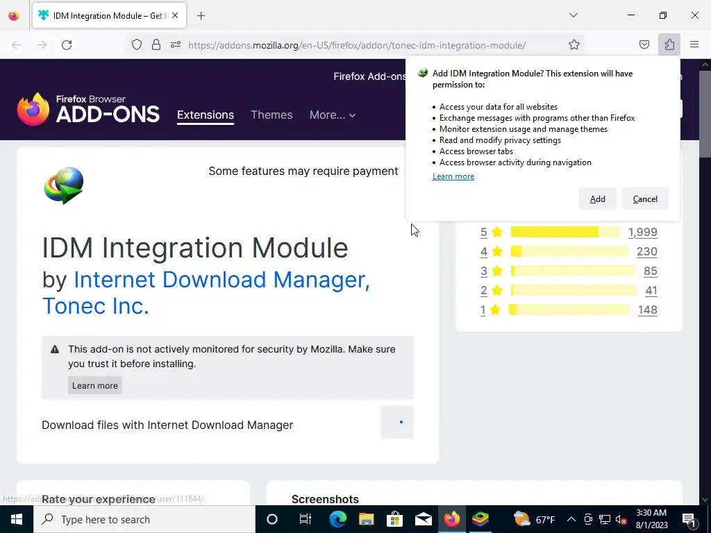This screenshot has width=711, height=533.
Task: Close the IDM Integration Module tab
Action: [175, 15]
